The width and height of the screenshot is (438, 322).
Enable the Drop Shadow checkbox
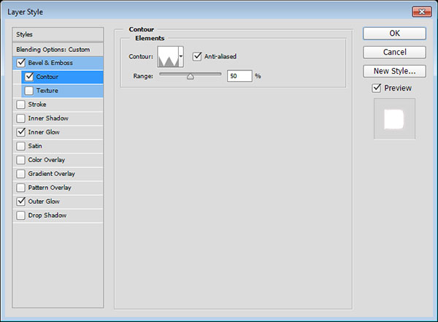21,215
